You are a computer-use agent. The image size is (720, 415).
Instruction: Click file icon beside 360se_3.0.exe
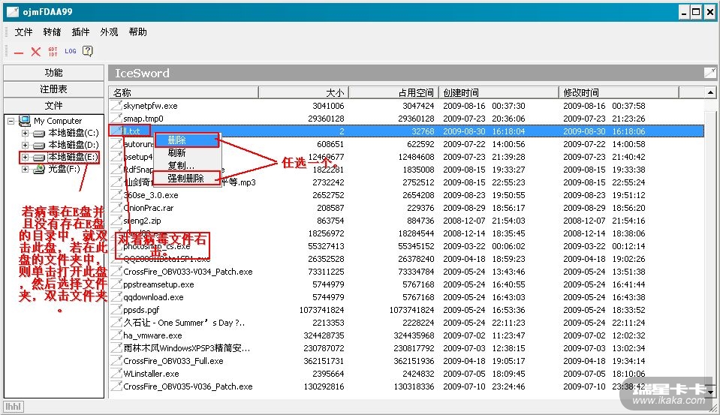click(116, 194)
